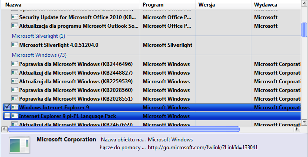Click the icon next to Poprawka KB2028551
The height and width of the screenshot is (157, 308).
(x=15, y=98)
